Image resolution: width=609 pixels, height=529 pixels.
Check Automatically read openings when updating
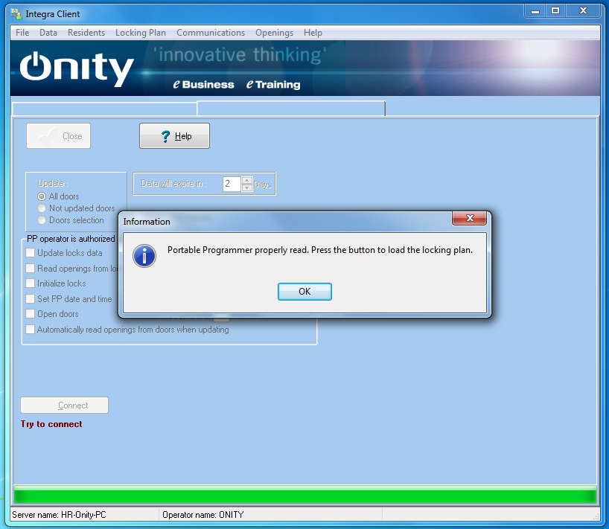[x=31, y=330]
